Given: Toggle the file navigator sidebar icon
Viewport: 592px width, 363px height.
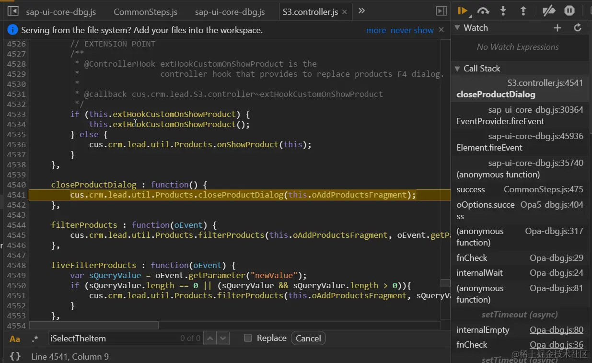Looking at the screenshot, I should [x=13, y=12].
